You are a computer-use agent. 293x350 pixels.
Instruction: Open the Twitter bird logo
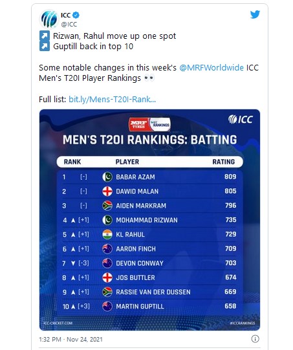[x=255, y=14]
